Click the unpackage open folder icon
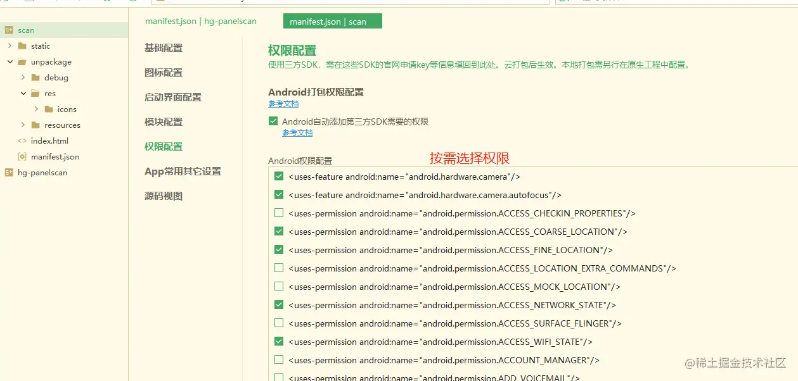Screen dimensions: 798x381 click(x=22, y=62)
